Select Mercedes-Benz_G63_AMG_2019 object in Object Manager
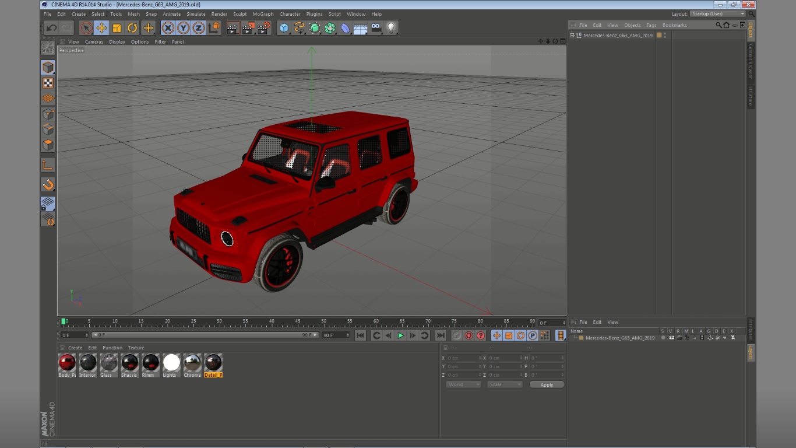This screenshot has width=796, height=448. point(618,36)
